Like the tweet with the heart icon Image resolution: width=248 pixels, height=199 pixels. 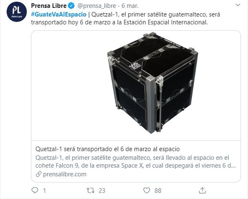[x=147, y=190]
